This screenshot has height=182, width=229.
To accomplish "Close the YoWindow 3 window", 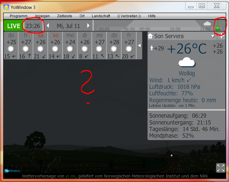I will pos(217,6).
